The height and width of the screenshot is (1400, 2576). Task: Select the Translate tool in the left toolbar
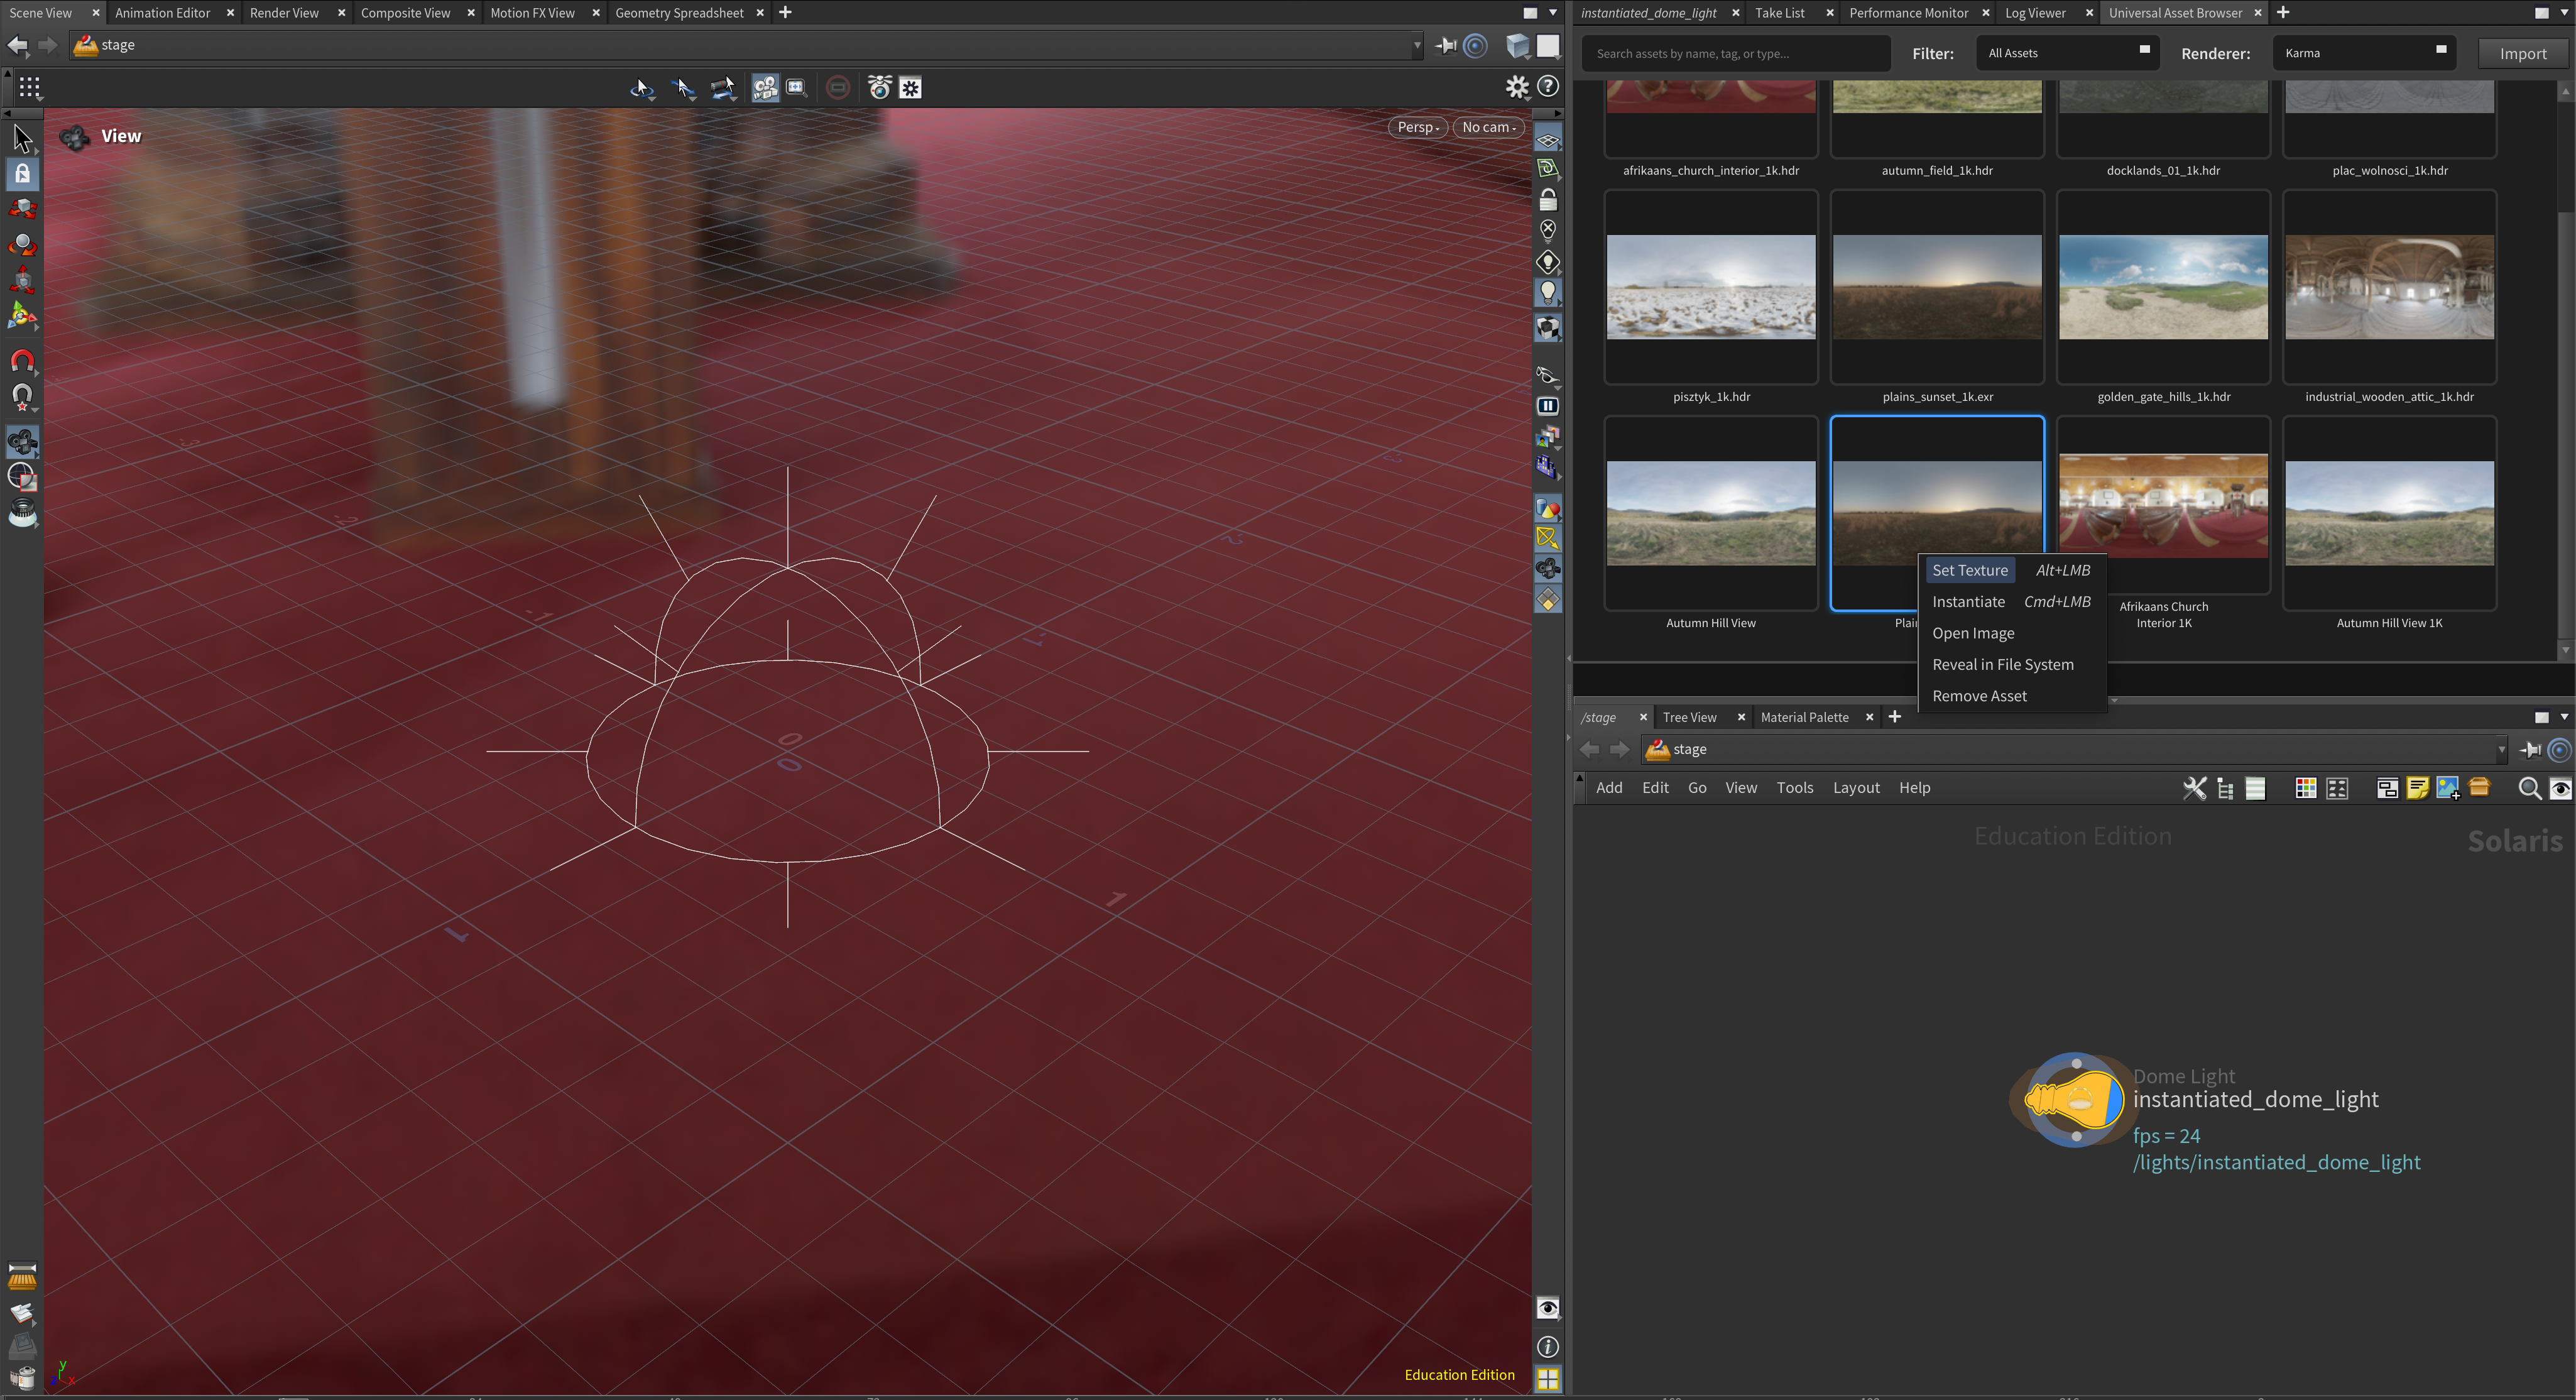(22, 208)
